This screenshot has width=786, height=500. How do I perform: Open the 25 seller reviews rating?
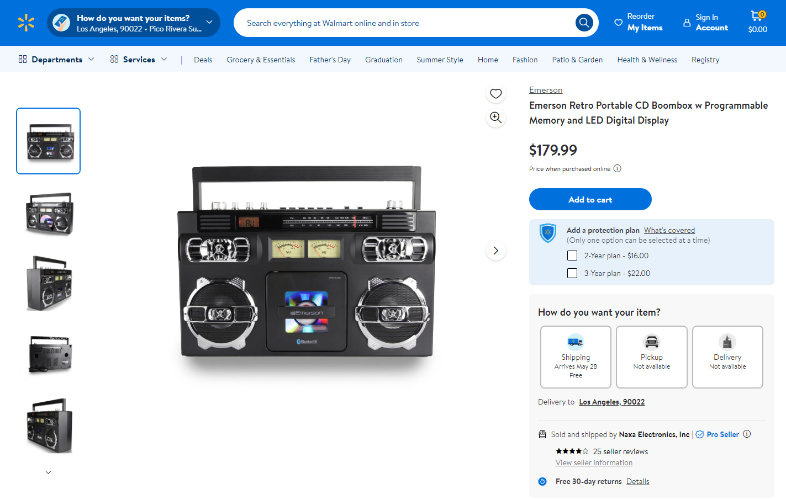[x=602, y=451]
